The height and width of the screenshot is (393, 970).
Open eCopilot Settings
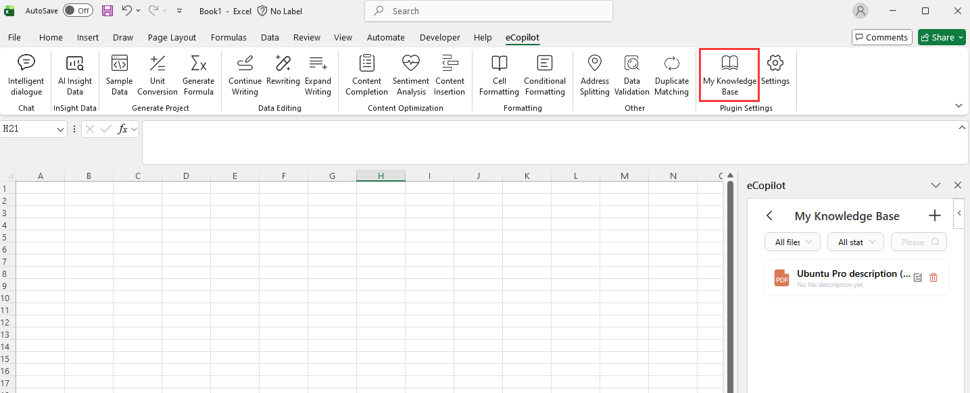[775, 74]
